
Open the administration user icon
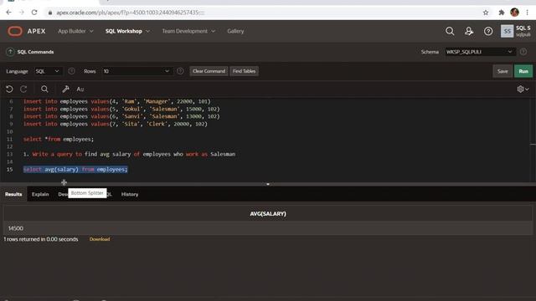pos(469,31)
